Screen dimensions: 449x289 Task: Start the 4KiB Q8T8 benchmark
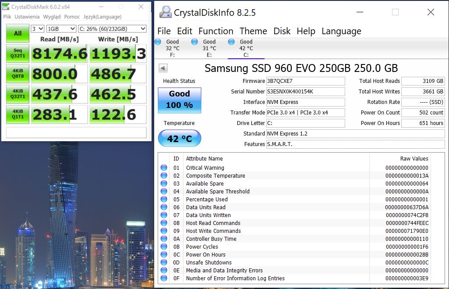tap(18, 74)
